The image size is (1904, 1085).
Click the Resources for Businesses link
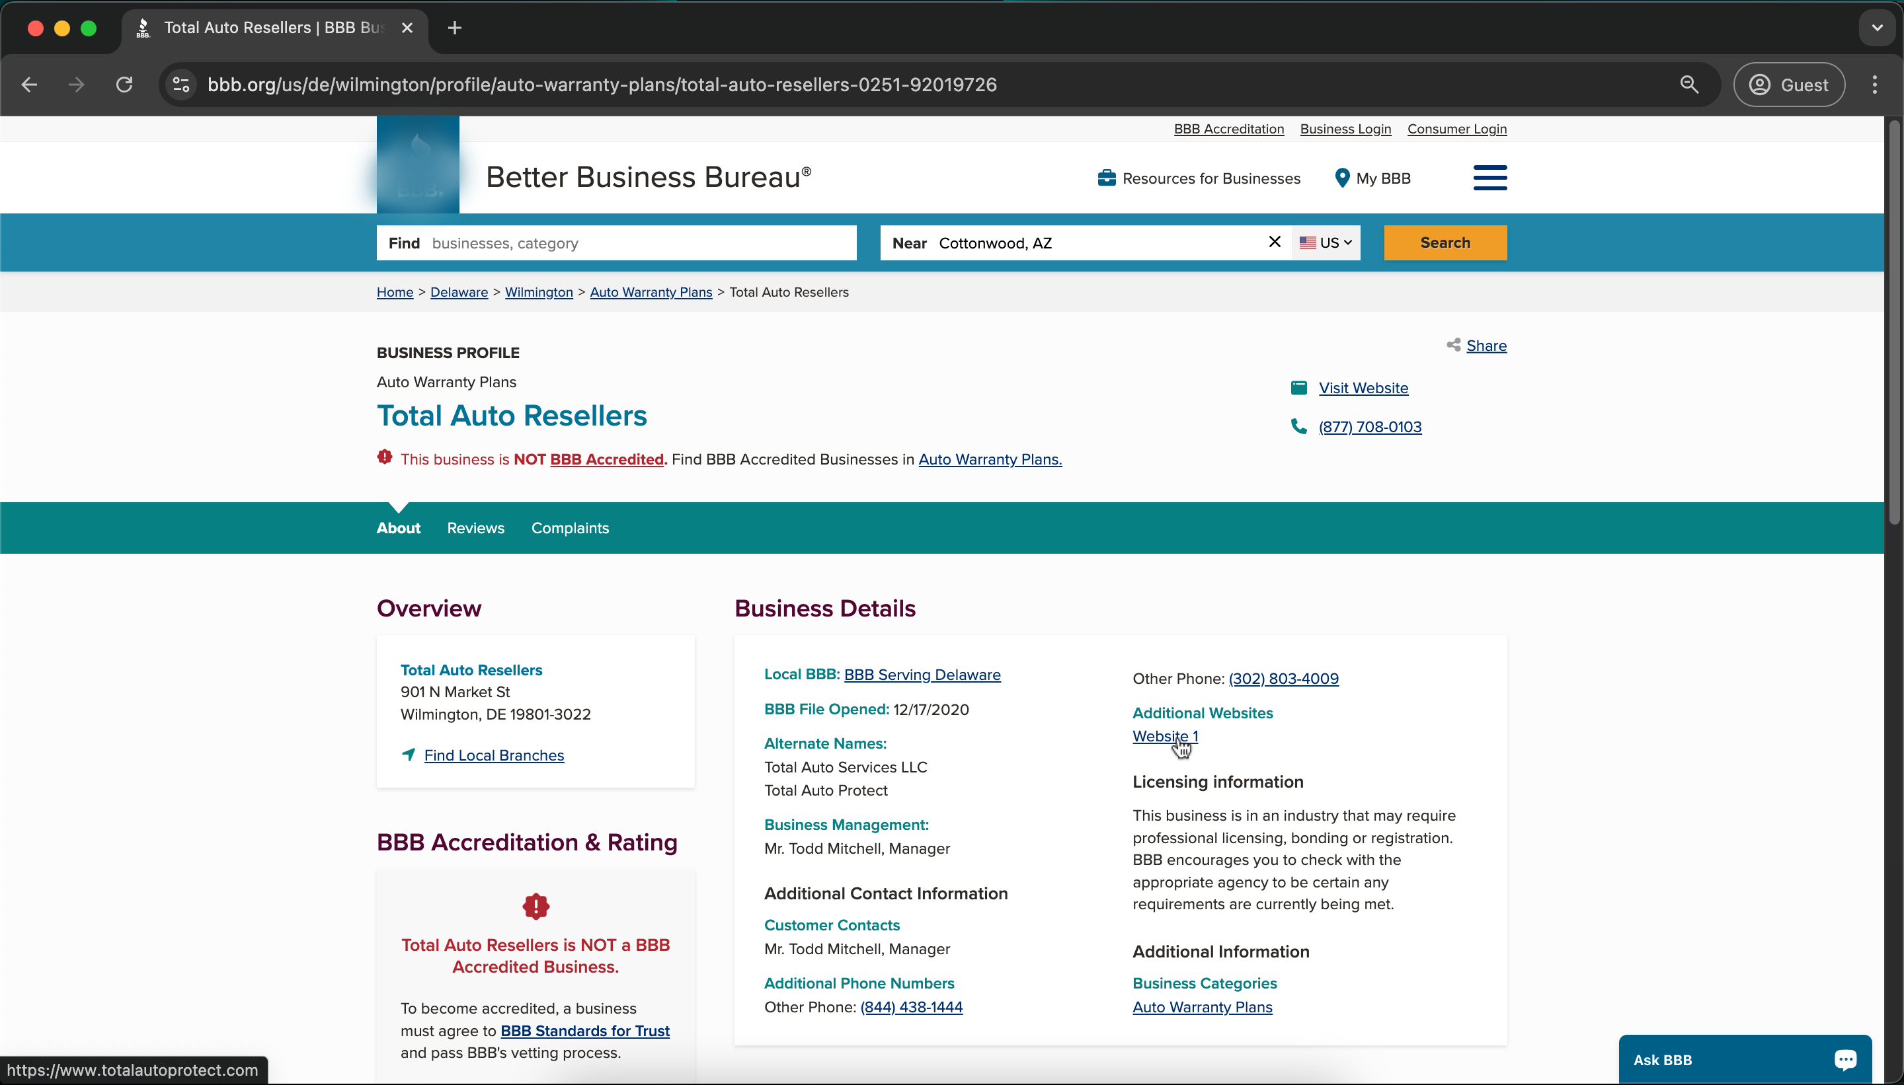[x=1210, y=179]
